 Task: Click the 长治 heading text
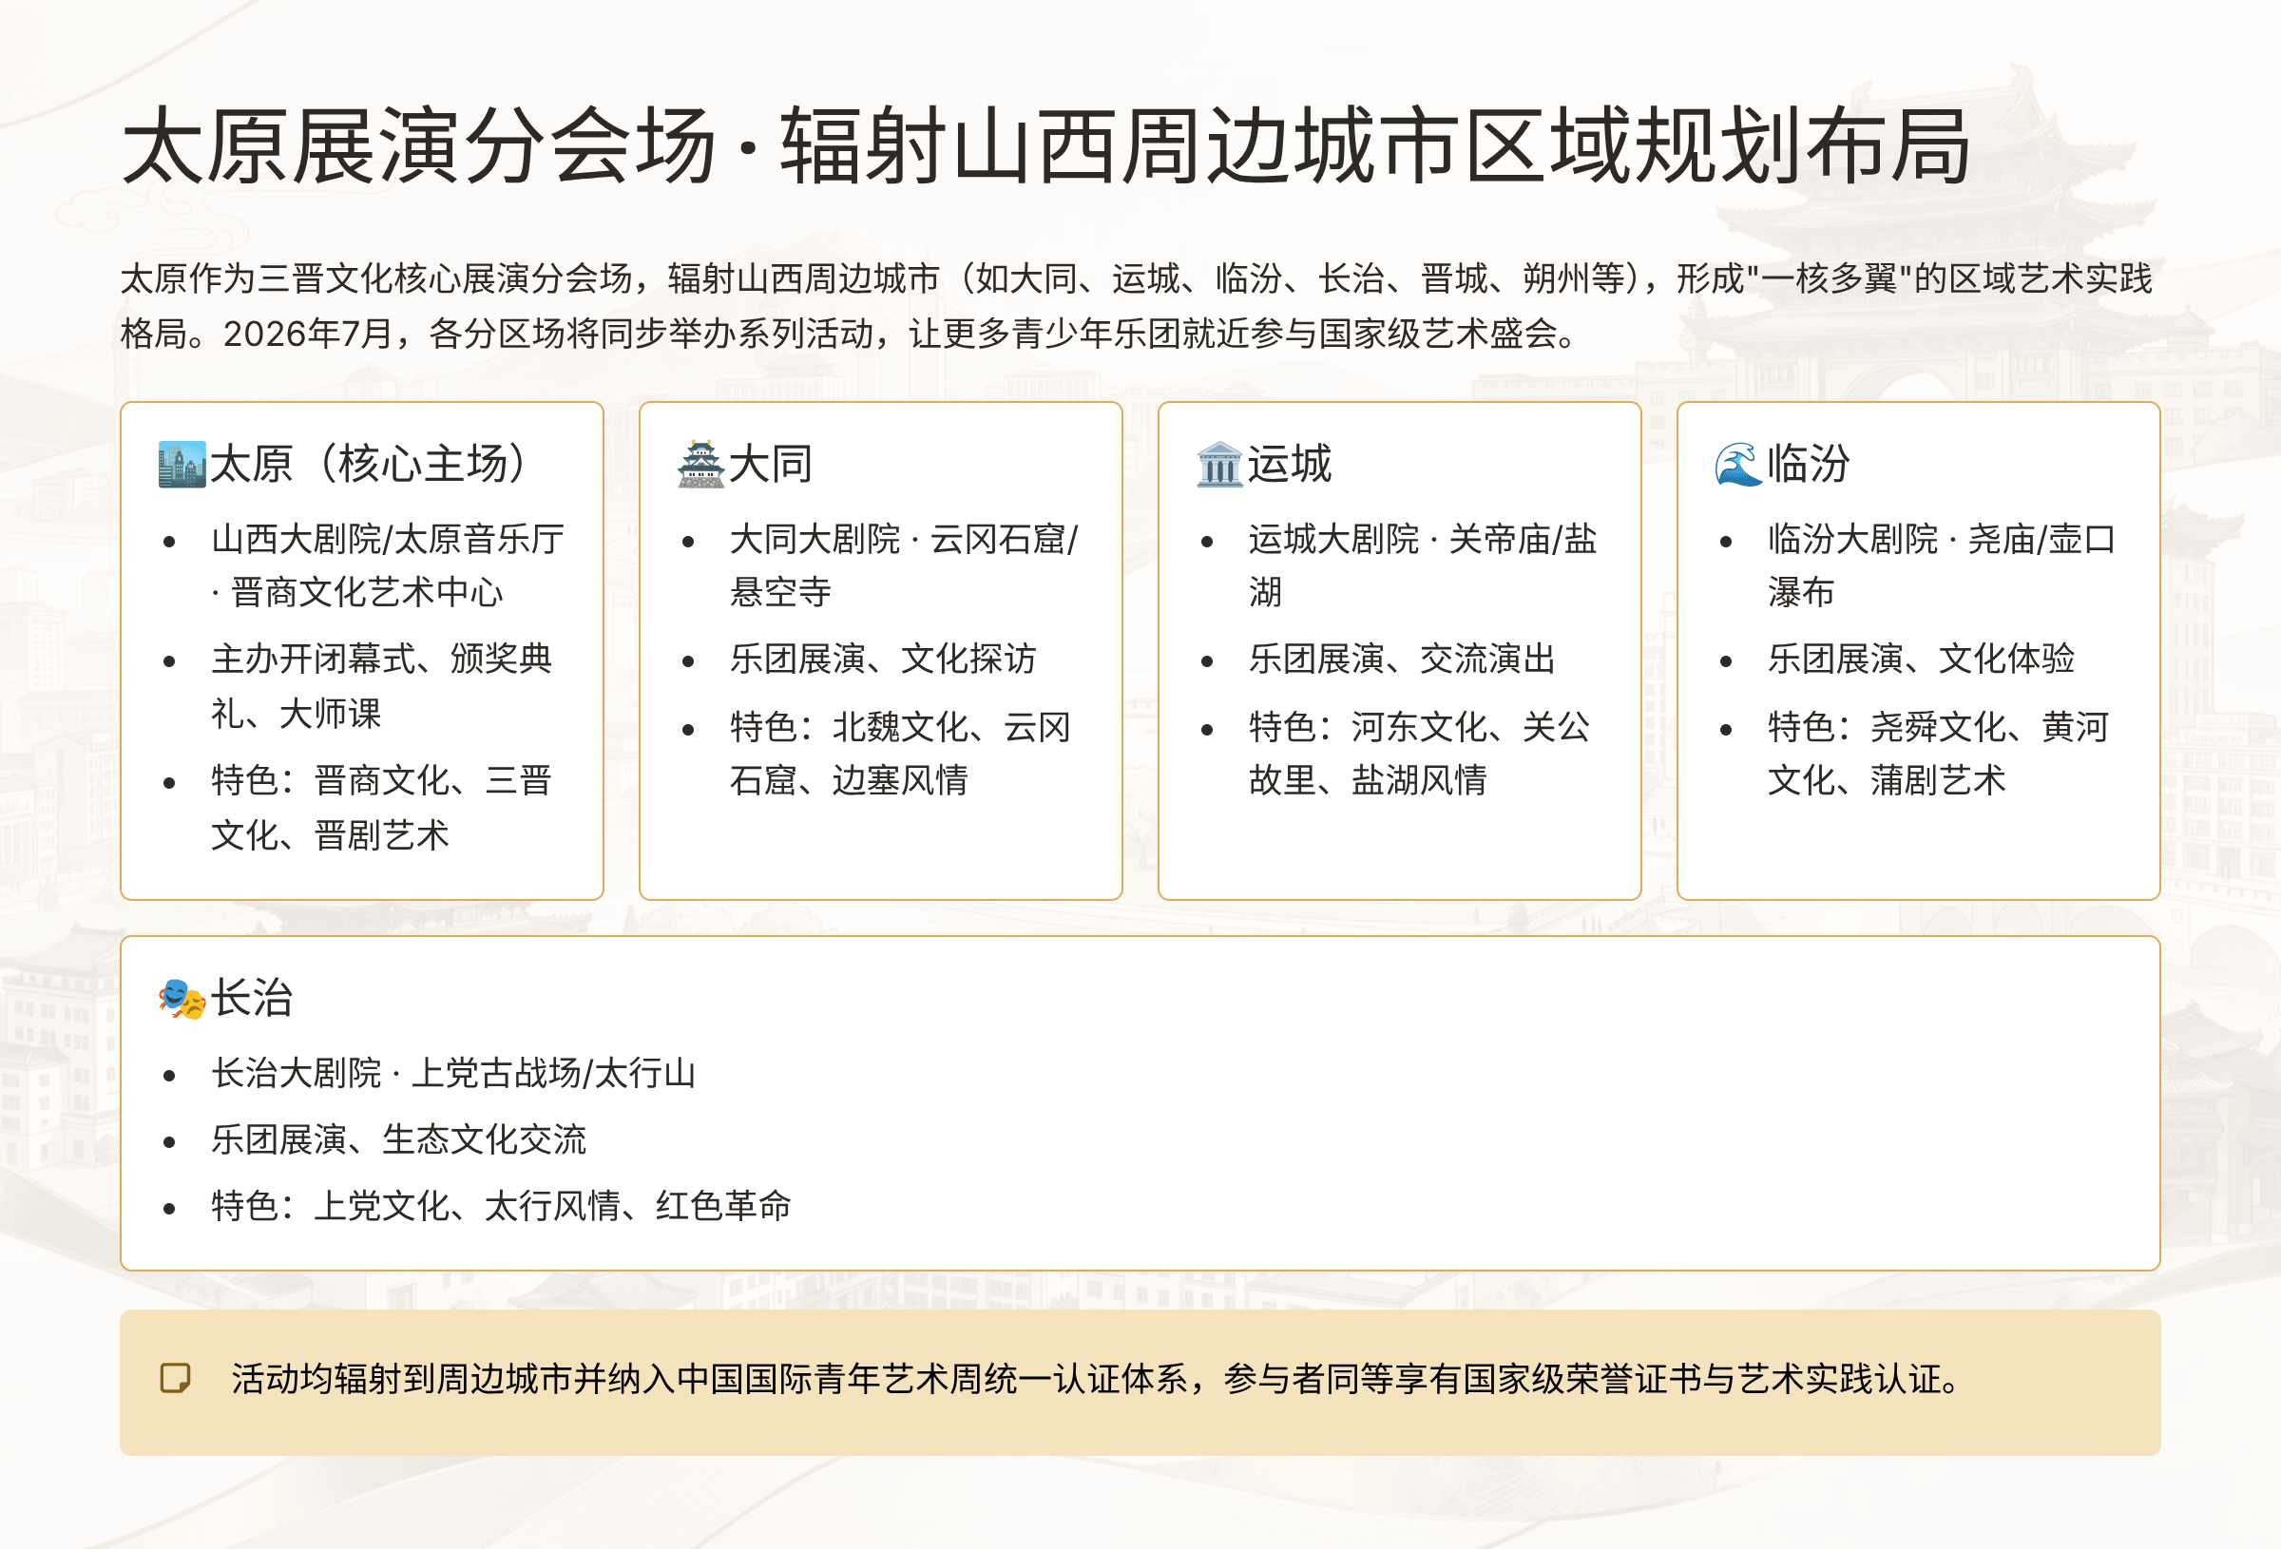click(x=252, y=999)
